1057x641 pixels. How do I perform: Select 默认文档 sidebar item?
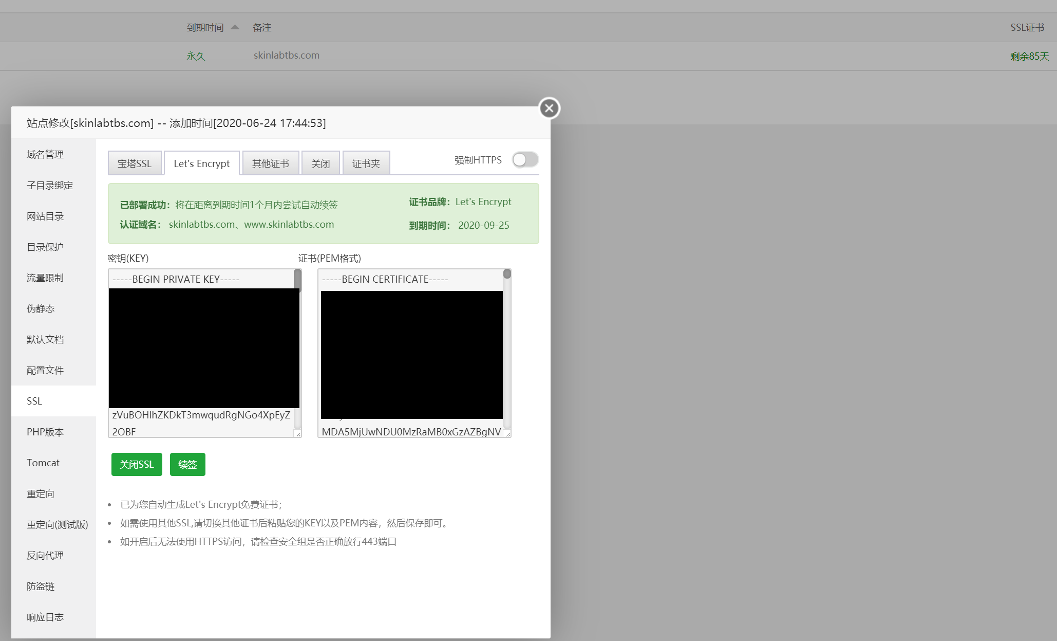[53, 339]
